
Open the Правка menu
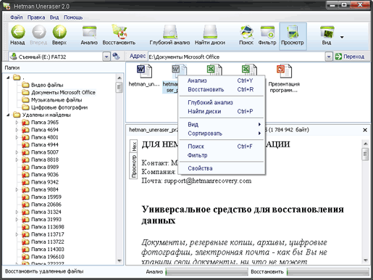[36, 17]
